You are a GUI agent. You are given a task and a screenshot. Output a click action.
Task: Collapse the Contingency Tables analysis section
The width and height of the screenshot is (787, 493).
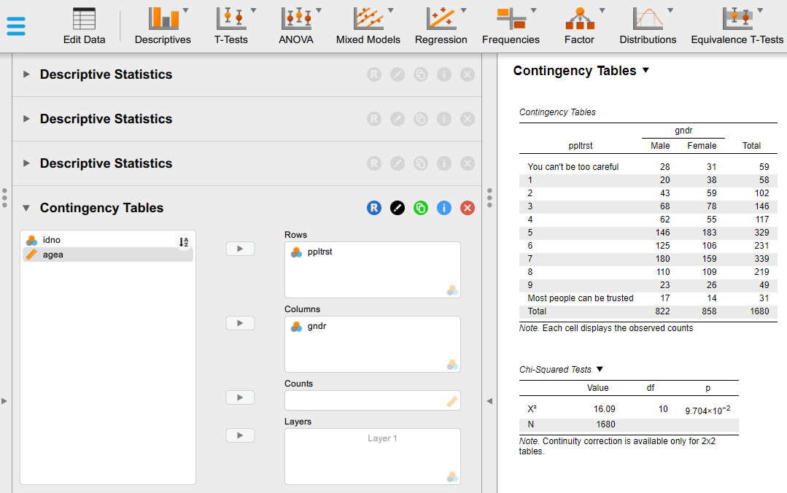pyautogui.click(x=26, y=208)
